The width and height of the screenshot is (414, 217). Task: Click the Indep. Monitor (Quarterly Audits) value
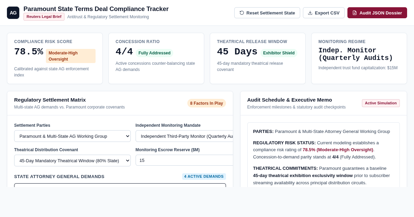click(356, 54)
